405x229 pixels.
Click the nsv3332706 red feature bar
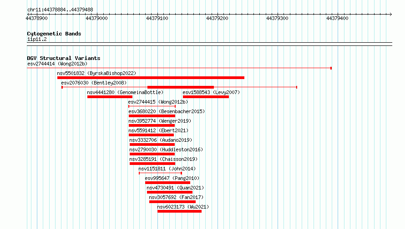coord(152,144)
